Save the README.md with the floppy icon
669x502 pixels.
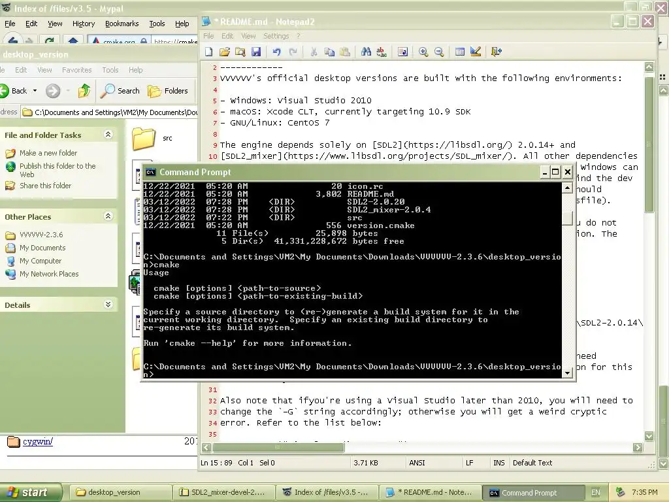point(256,52)
